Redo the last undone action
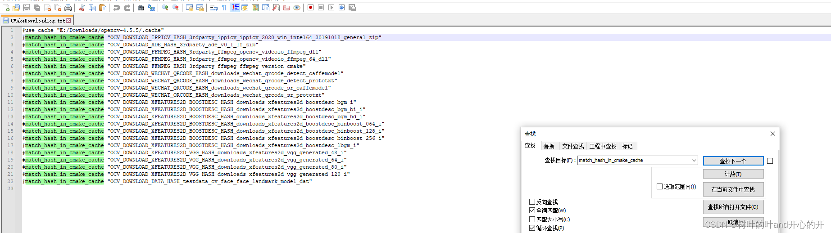The image size is (831, 233). 127,8
